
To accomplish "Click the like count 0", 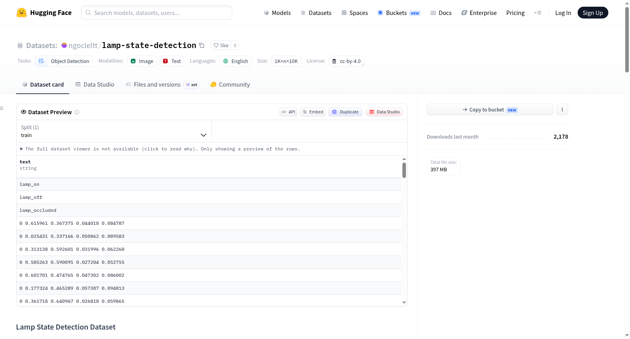I will tap(235, 45).
